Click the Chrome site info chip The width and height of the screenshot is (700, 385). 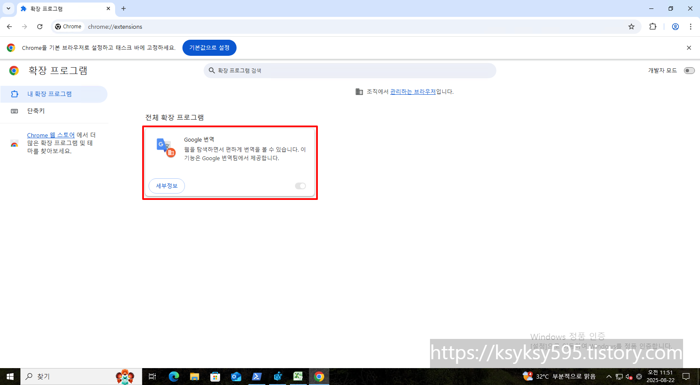pyautogui.click(x=68, y=27)
